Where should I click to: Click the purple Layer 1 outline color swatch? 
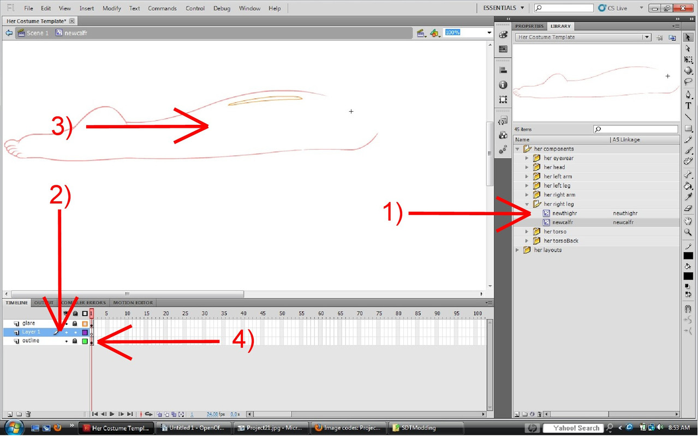click(85, 332)
